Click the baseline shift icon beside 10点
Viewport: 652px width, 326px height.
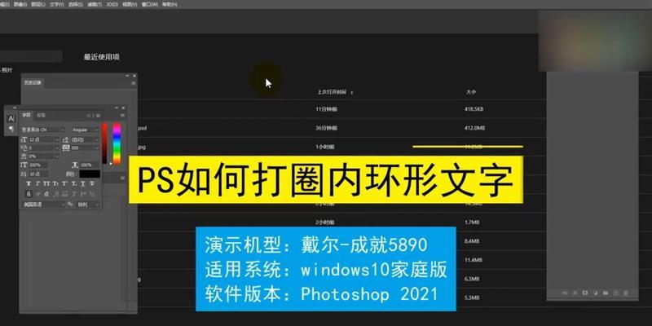tap(24, 174)
